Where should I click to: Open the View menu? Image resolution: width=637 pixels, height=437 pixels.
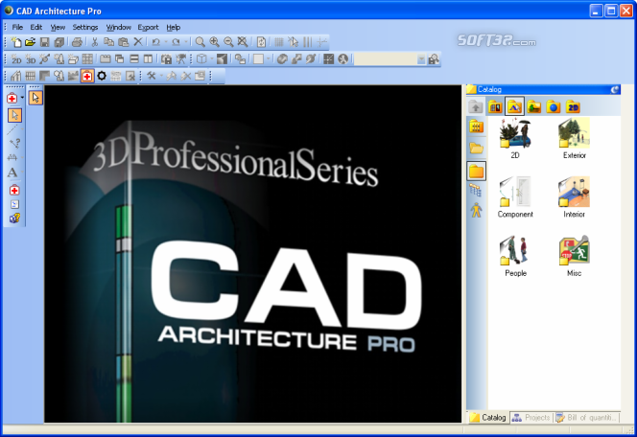coord(58,27)
